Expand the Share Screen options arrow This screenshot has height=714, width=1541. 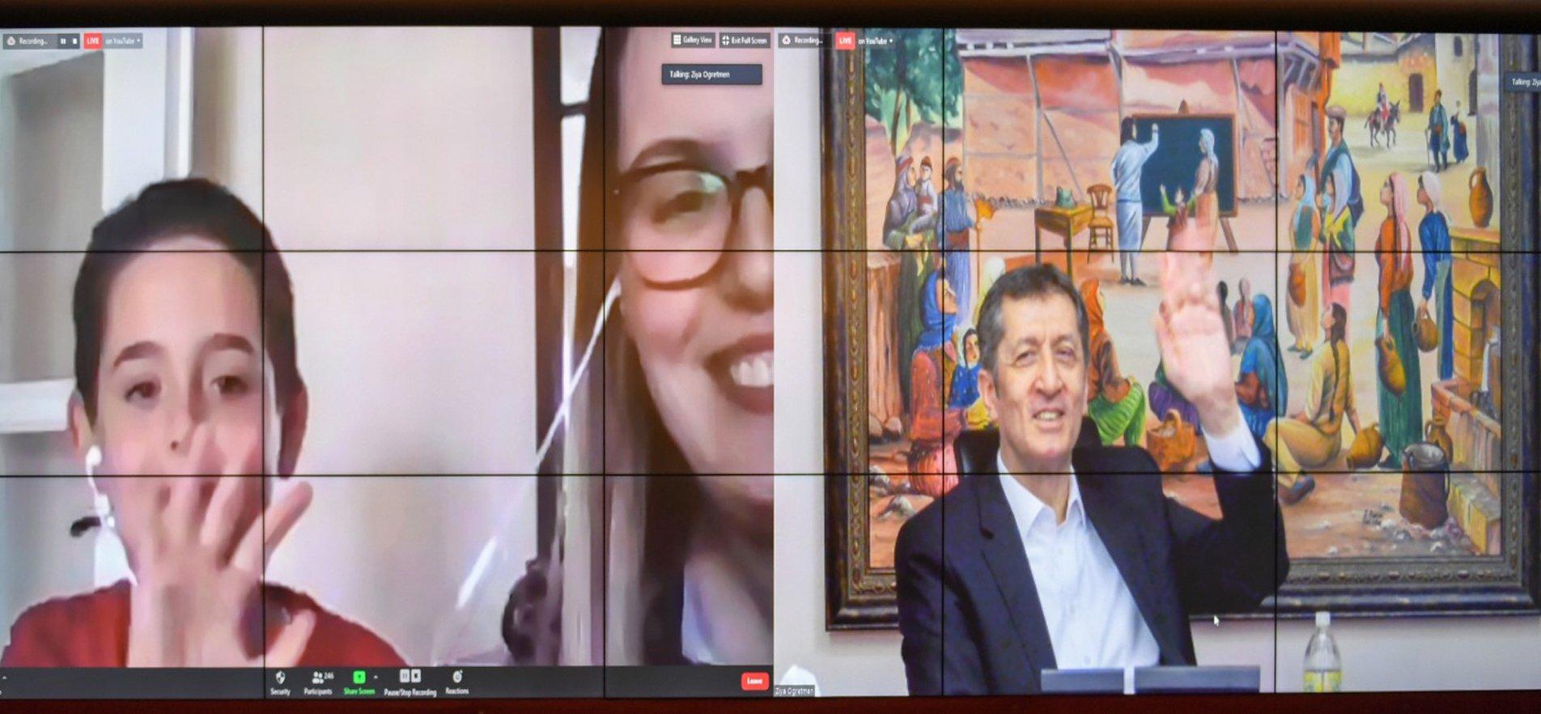click(376, 677)
